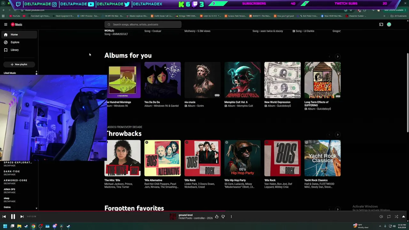This screenshot has width=409, height=230.
Task: Open the Yacht Rock Classics cover
Action: click(322, 158)
